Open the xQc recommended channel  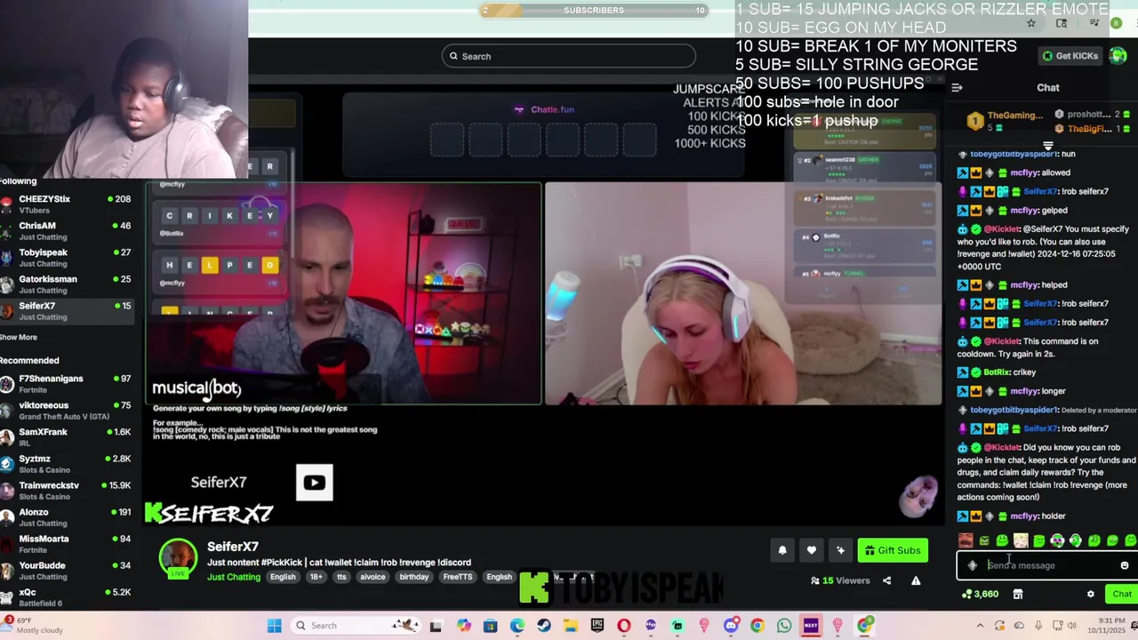tap(67, 597)
